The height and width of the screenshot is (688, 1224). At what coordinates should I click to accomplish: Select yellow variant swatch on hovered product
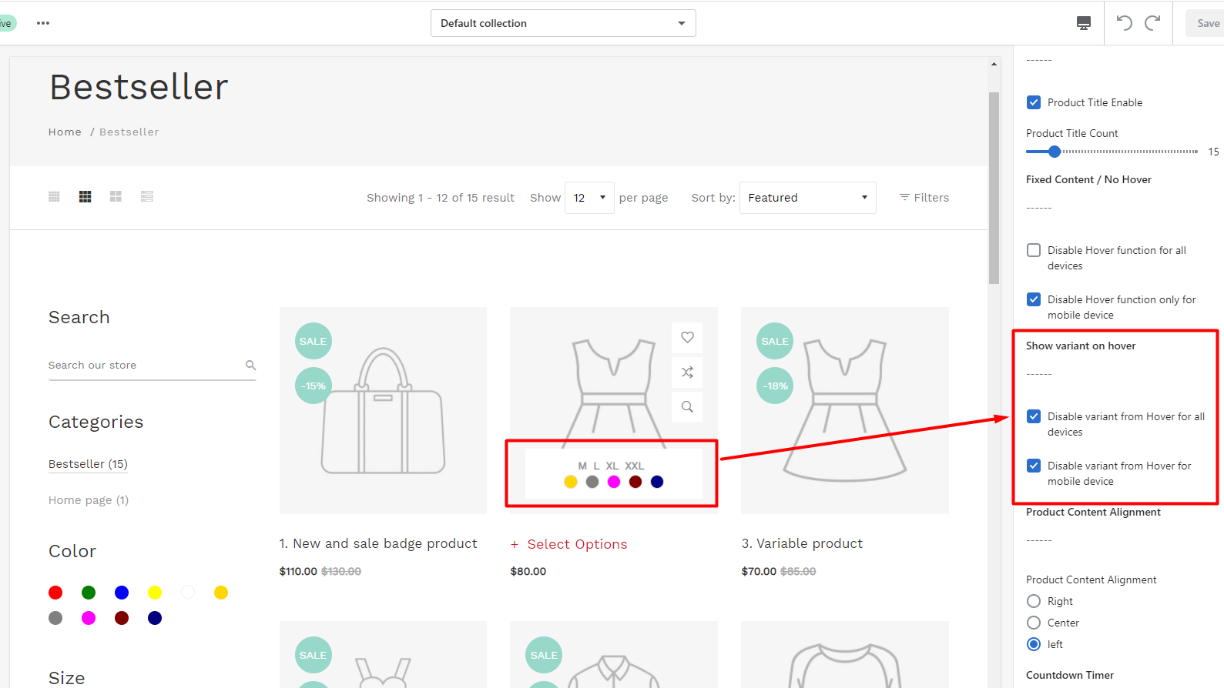click(x=571, y=482)
